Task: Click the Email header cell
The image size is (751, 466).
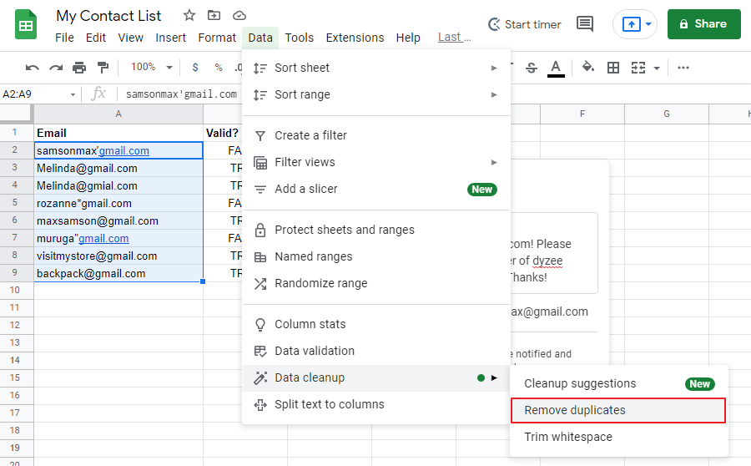Action: 118,133
